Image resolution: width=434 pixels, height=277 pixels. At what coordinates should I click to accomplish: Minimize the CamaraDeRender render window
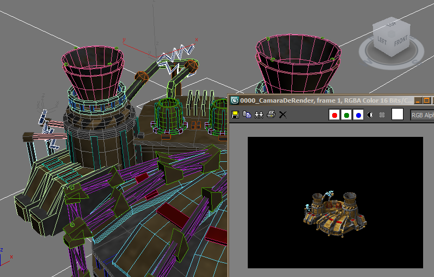418,100
